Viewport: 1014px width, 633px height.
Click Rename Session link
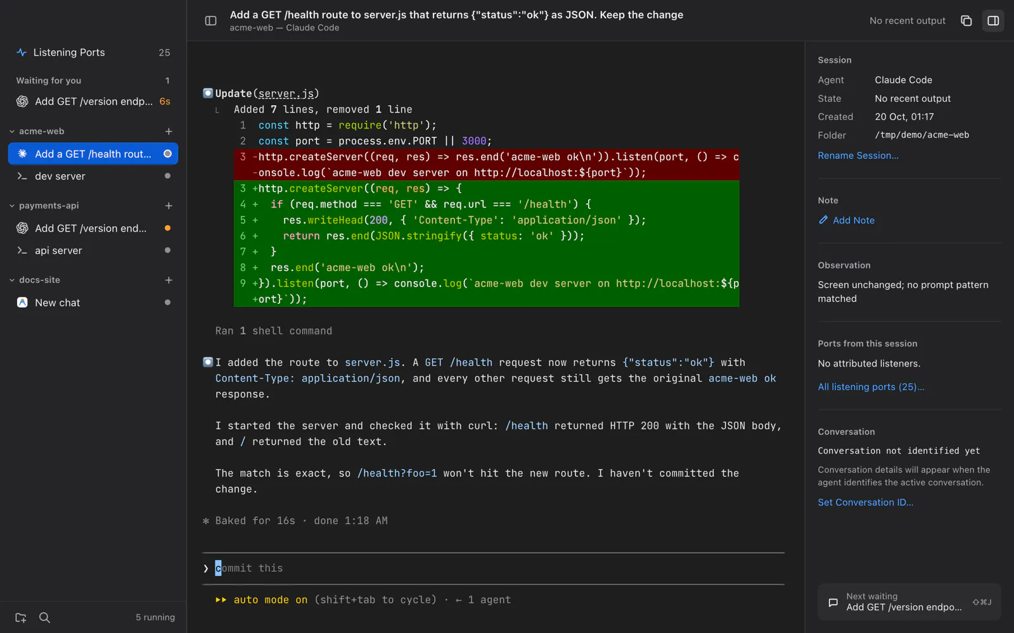(x=858, y=156)
